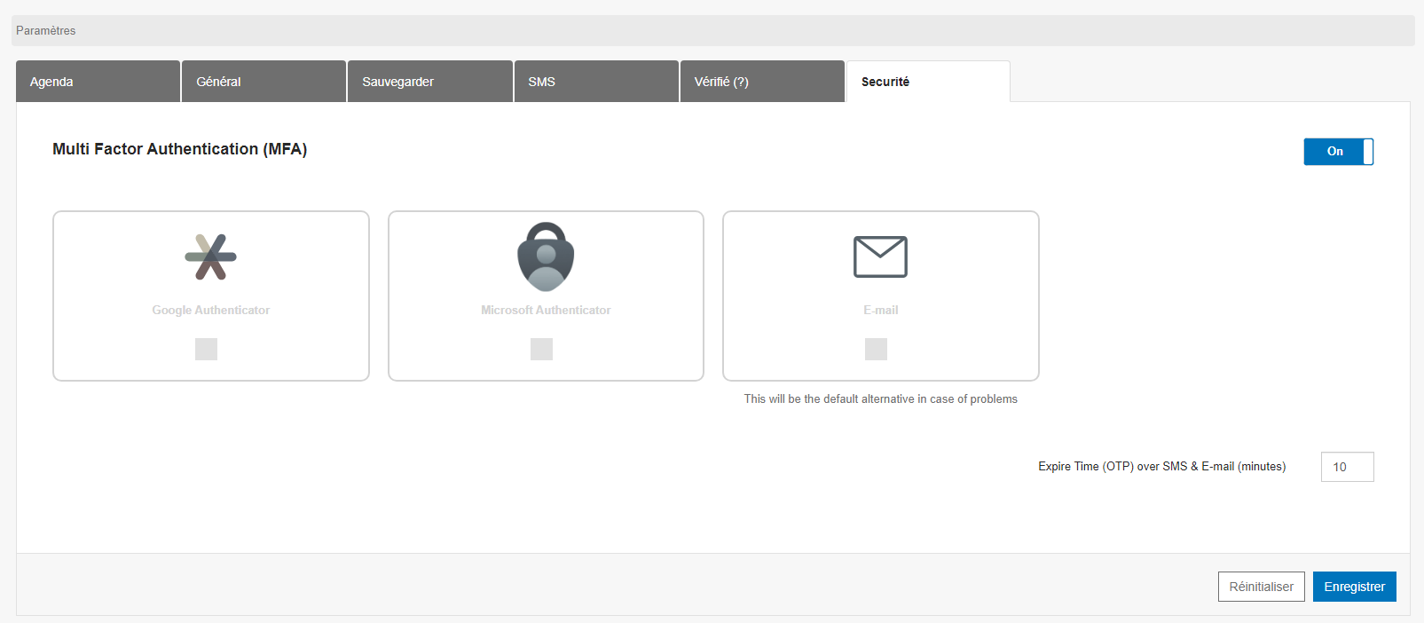1424x623 pixels.
Task: Click the Google Authenticator text label
Action: pyautogui.click(x=210, y=310)
